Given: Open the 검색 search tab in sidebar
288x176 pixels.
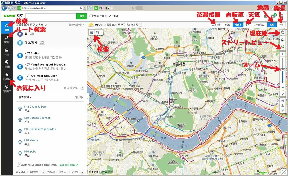Looking at the screenshot, I should (x=7, y=27).
